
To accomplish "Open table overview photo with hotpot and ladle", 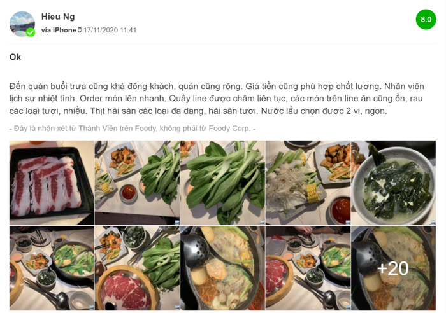I will tap(52, 268).
